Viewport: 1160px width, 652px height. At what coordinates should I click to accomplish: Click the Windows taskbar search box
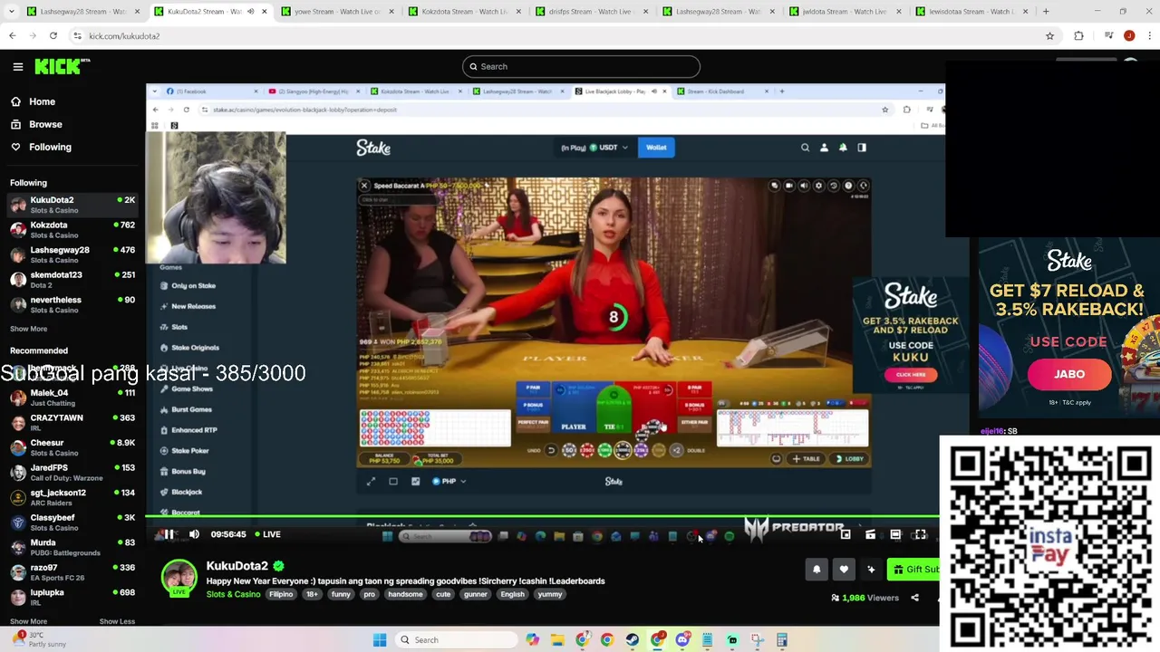pyautogui.click(x=458, y=640)
